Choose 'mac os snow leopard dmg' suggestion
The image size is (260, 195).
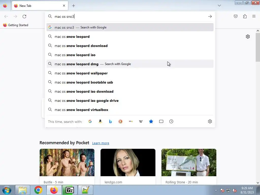click(130, 64)
